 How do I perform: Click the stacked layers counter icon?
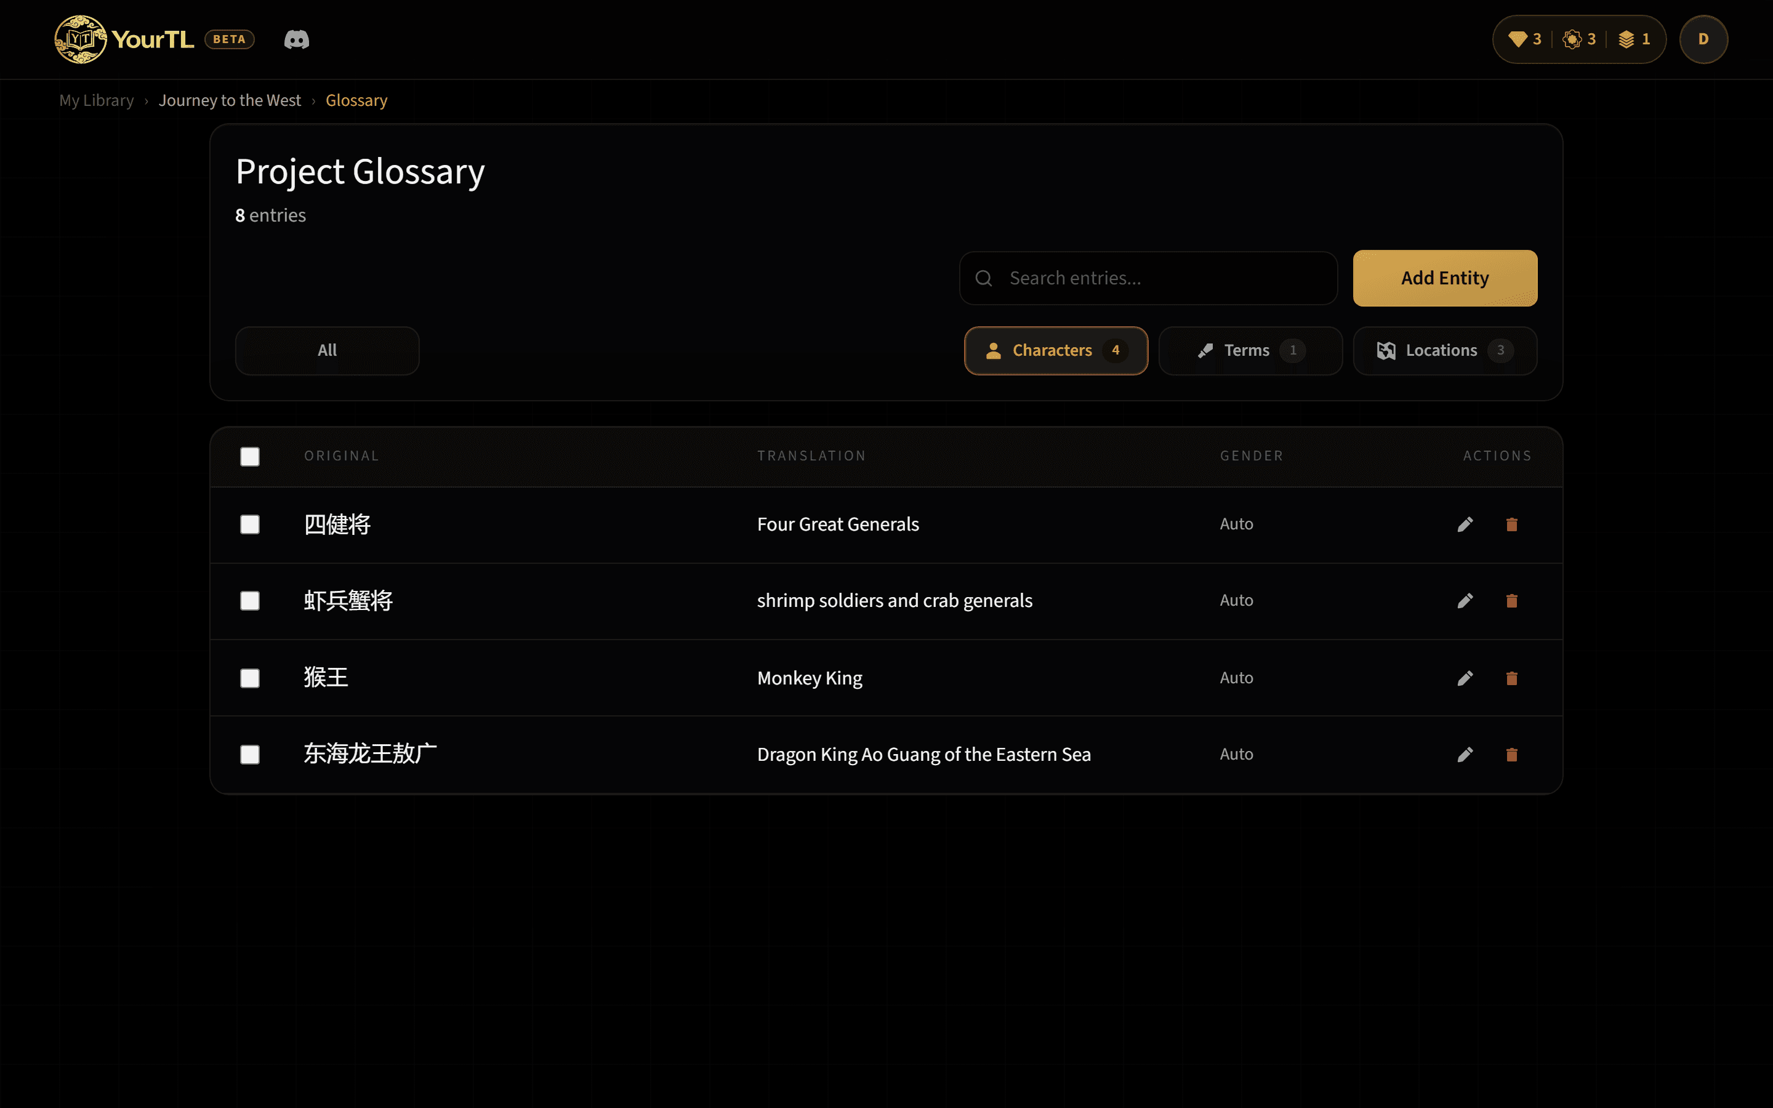tap(1626, 39)
